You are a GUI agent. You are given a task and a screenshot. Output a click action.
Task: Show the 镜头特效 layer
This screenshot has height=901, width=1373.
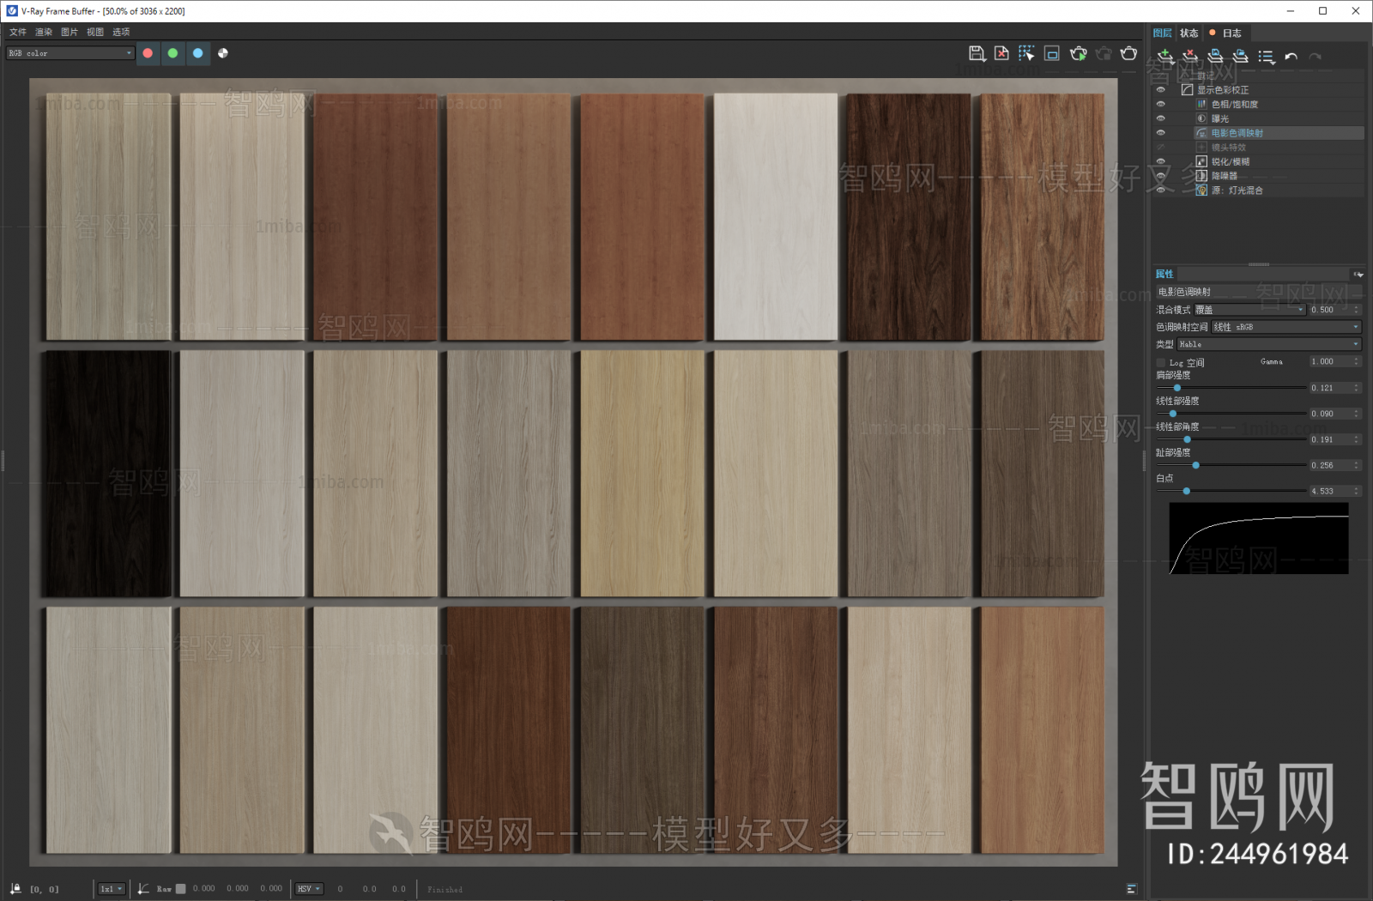point(1161,148)
